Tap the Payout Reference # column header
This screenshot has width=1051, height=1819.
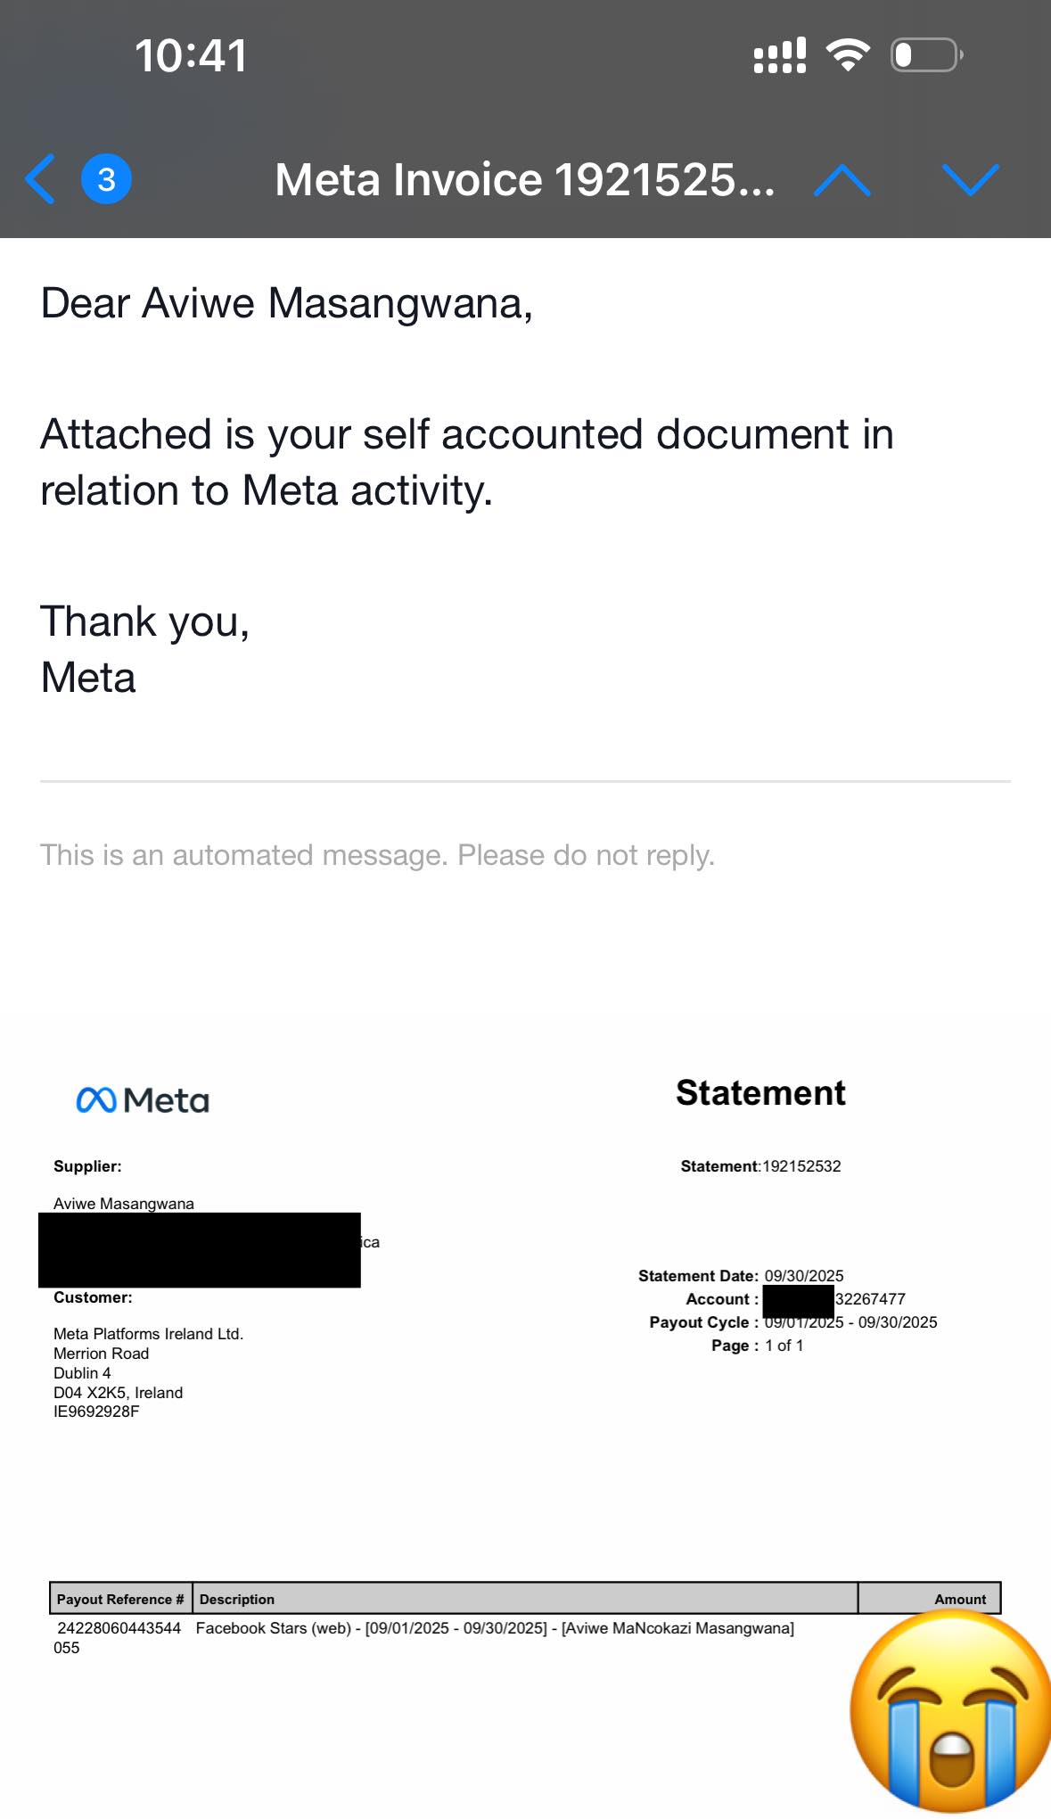tap(120, 1599)
